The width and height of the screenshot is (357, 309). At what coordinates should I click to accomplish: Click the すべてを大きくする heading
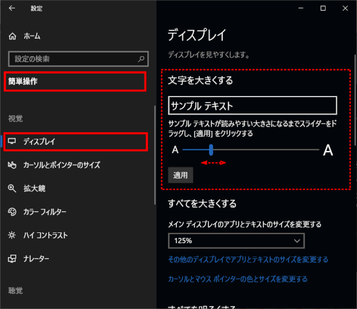[202, 203]
